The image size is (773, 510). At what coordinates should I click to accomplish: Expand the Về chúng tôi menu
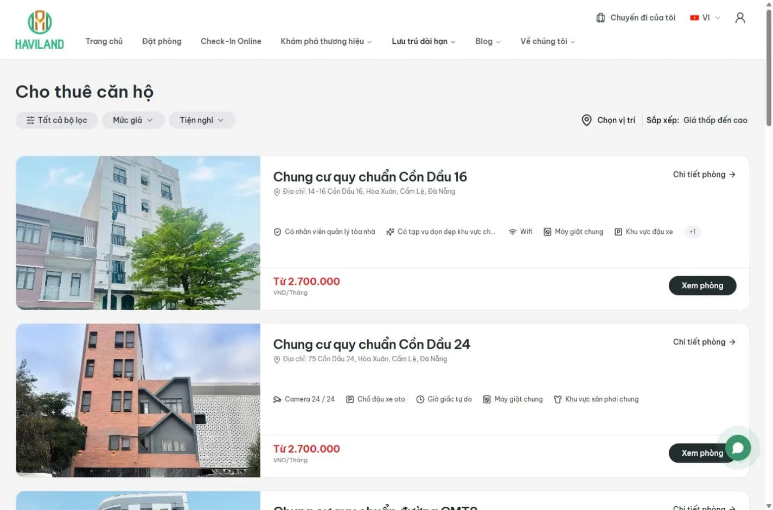click(x=547, y=41)
